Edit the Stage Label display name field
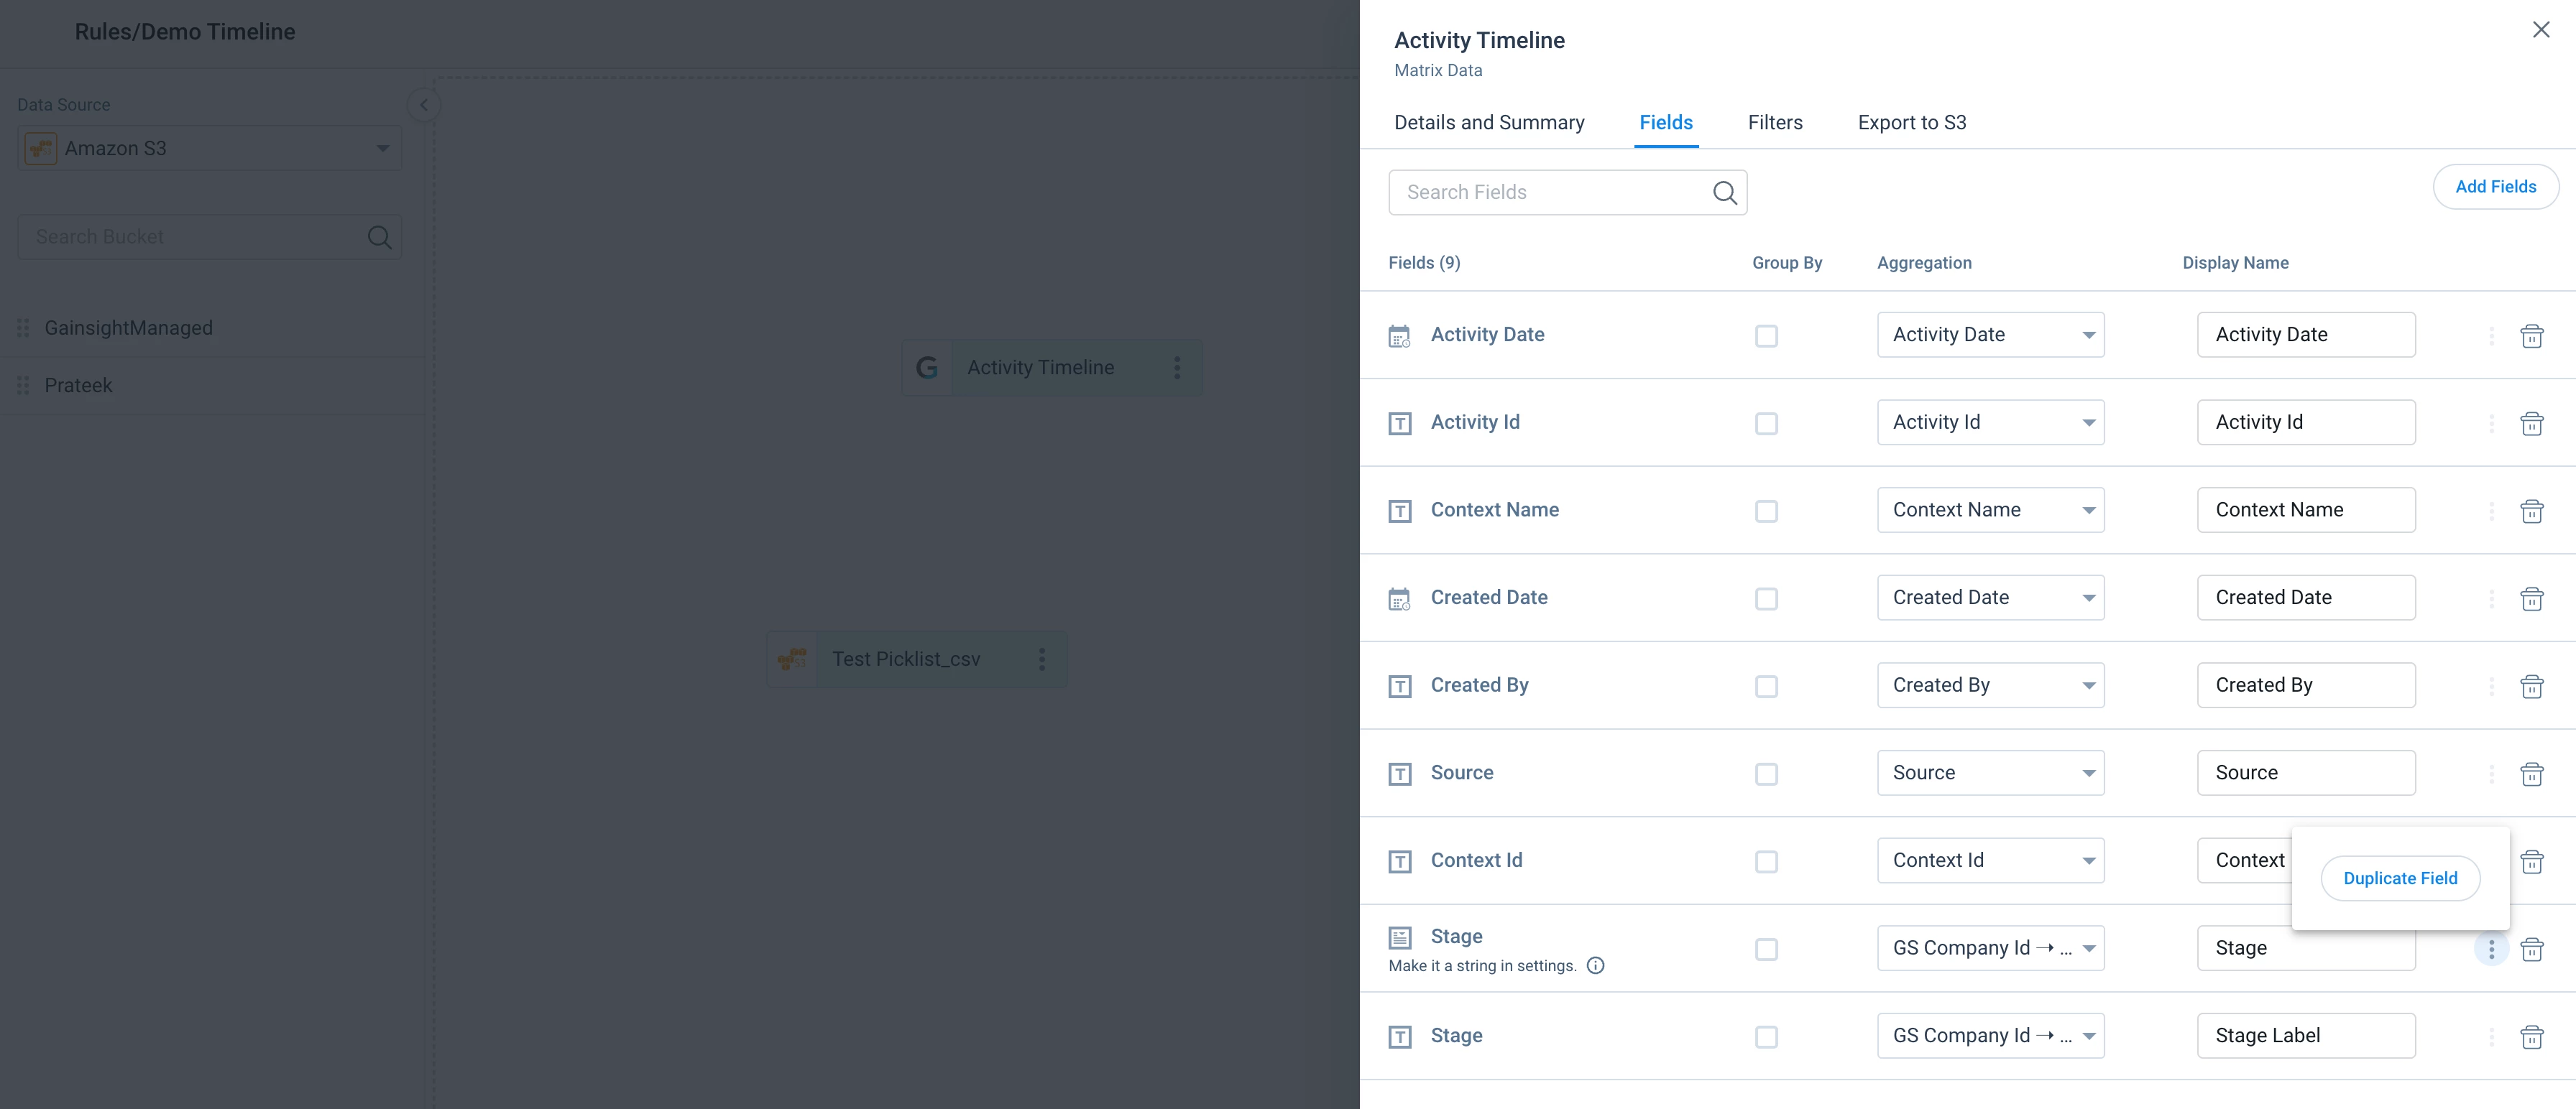This screenshot has width=2576, height=1109. click(2305, 1036)
